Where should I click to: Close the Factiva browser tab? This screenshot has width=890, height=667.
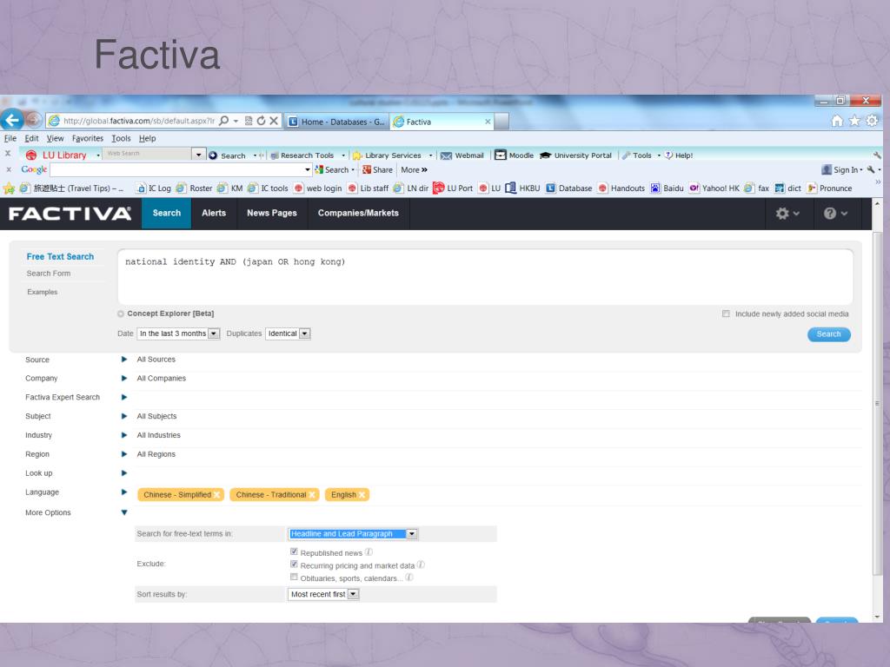click(x=488, y=122)
